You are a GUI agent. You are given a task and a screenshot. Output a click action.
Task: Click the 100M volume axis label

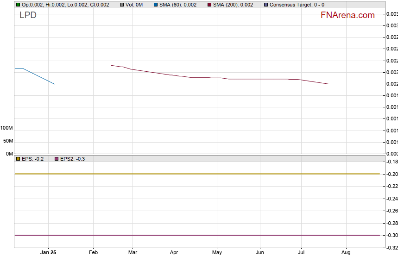point(6,128)
